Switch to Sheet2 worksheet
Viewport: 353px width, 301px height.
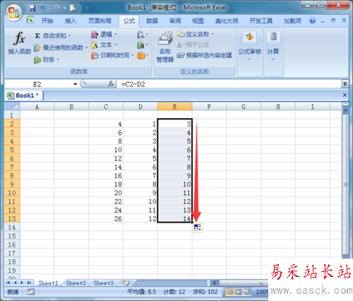[76, 283]
